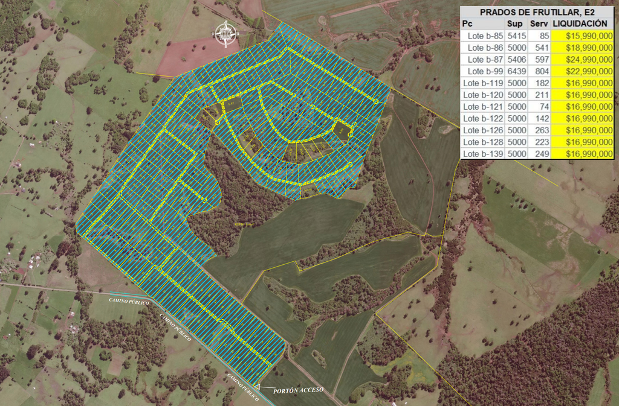The height and width of the screenshot is (406, 619).
Task: Click the Lote b-87 cell
Action: [485, 59]
